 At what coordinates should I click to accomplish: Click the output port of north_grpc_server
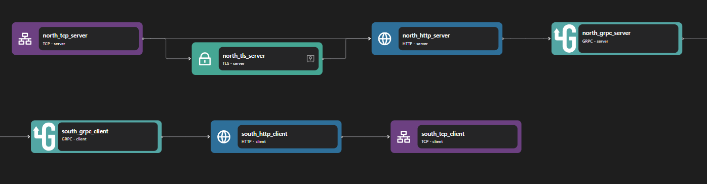pos(683,39)
